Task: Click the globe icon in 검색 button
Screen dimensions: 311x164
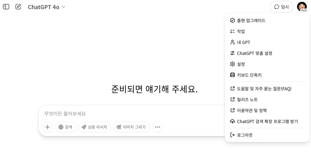Action: pyautogui.click(x=61, y=127)
